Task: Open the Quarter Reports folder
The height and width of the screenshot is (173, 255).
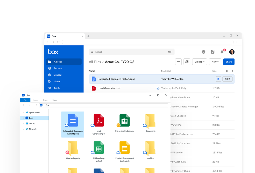Action: pos(73,150)
